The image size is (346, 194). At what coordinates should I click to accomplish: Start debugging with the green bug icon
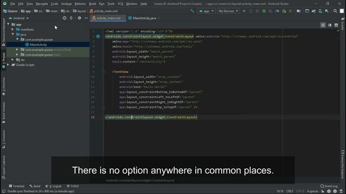tap(264, 11)
